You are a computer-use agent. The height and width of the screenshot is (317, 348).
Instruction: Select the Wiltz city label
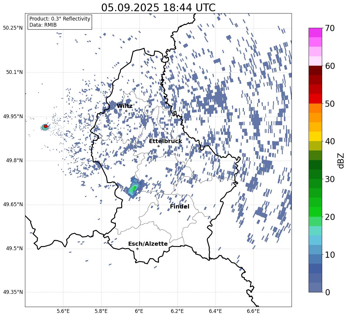coord(125,106)
